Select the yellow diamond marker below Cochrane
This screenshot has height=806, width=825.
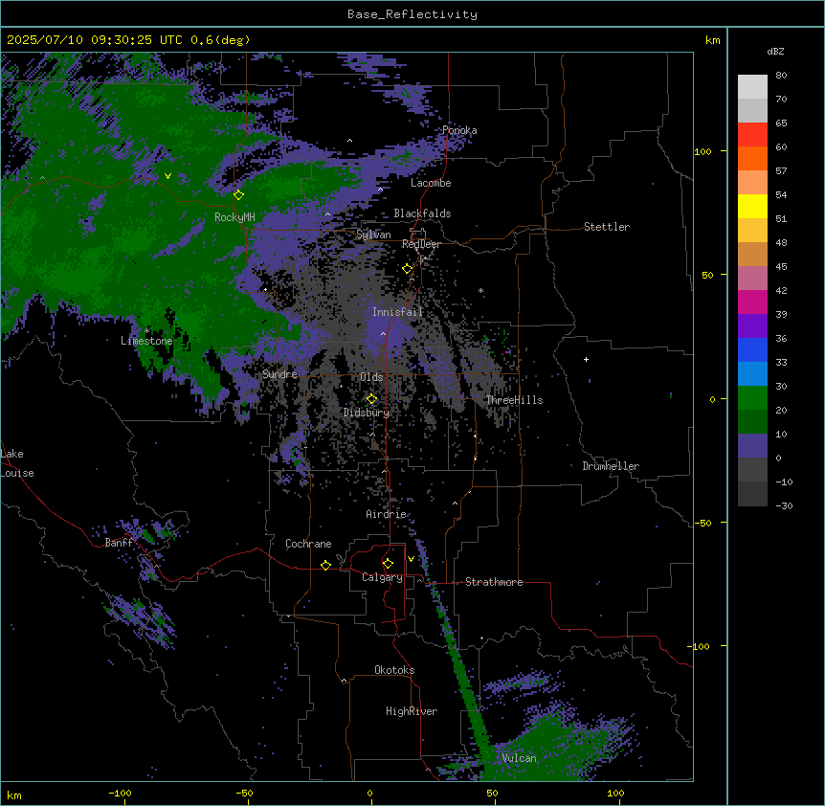tap(325, 565)
